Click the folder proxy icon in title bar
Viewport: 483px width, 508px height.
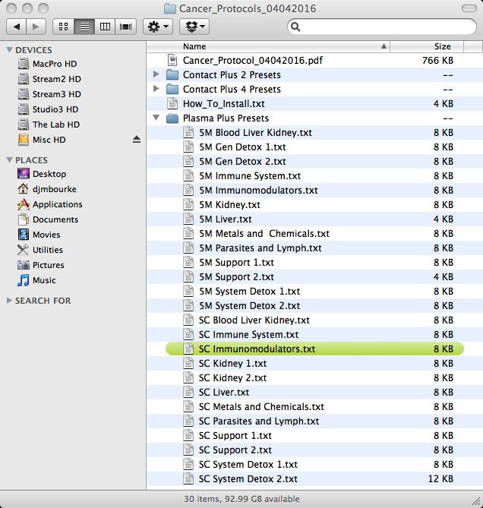click(x=170, y=8)
